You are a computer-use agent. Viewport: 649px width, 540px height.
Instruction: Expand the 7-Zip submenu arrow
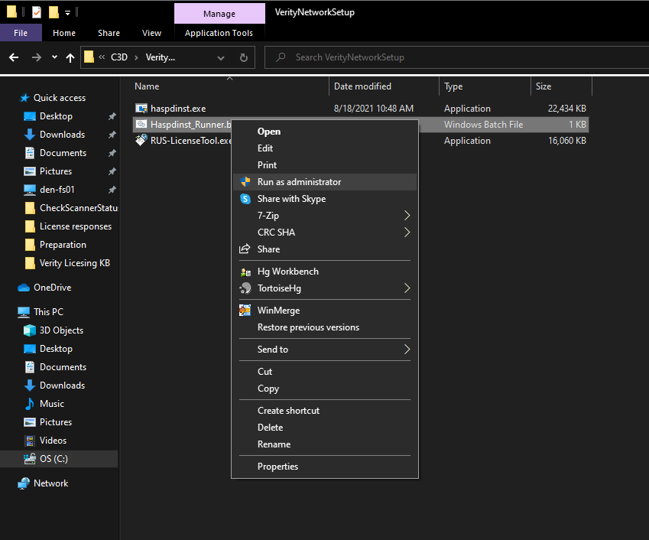pyautogui.click(x=407, y=216)
